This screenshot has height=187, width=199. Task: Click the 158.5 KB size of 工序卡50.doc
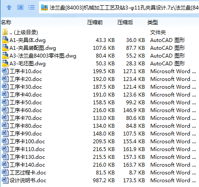coord(104,103)
